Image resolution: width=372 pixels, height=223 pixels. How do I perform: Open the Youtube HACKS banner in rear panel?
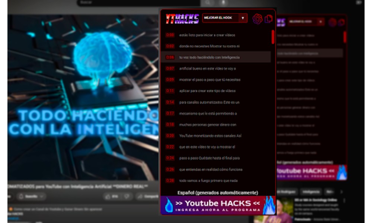click(x=312, y=173)
